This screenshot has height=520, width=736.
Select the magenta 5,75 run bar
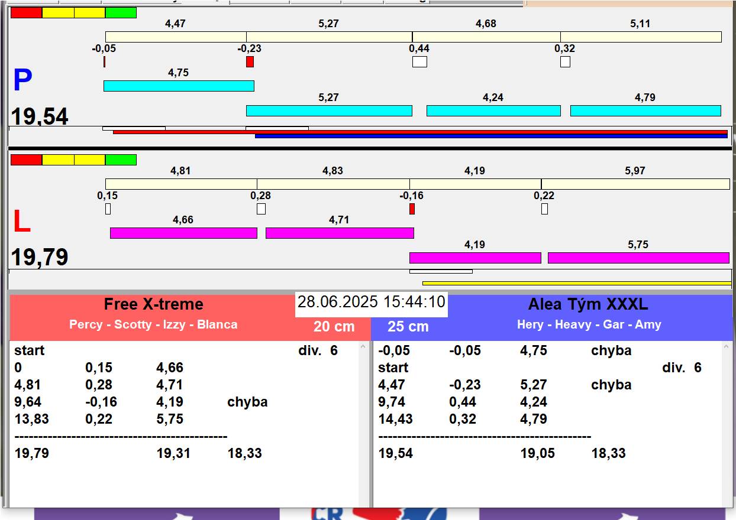pos(638,258)
